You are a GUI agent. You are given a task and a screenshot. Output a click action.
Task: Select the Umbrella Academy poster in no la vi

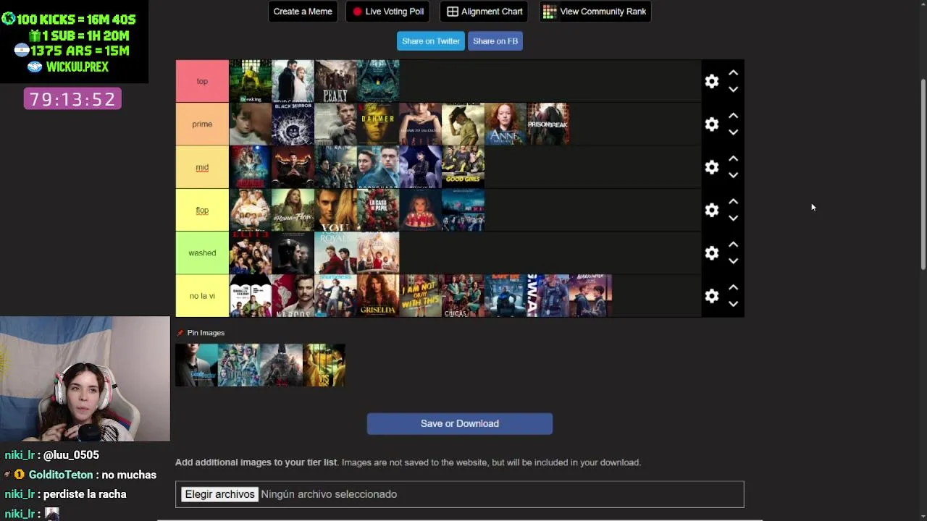[251, 296]
